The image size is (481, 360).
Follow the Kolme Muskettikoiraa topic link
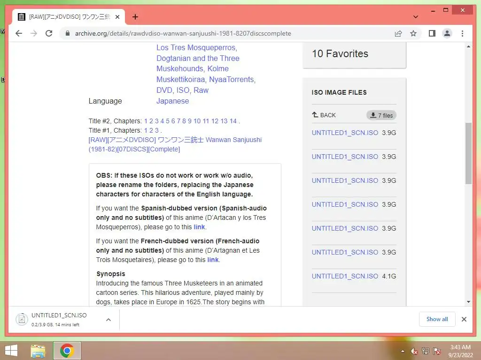[x=192, y=74]
